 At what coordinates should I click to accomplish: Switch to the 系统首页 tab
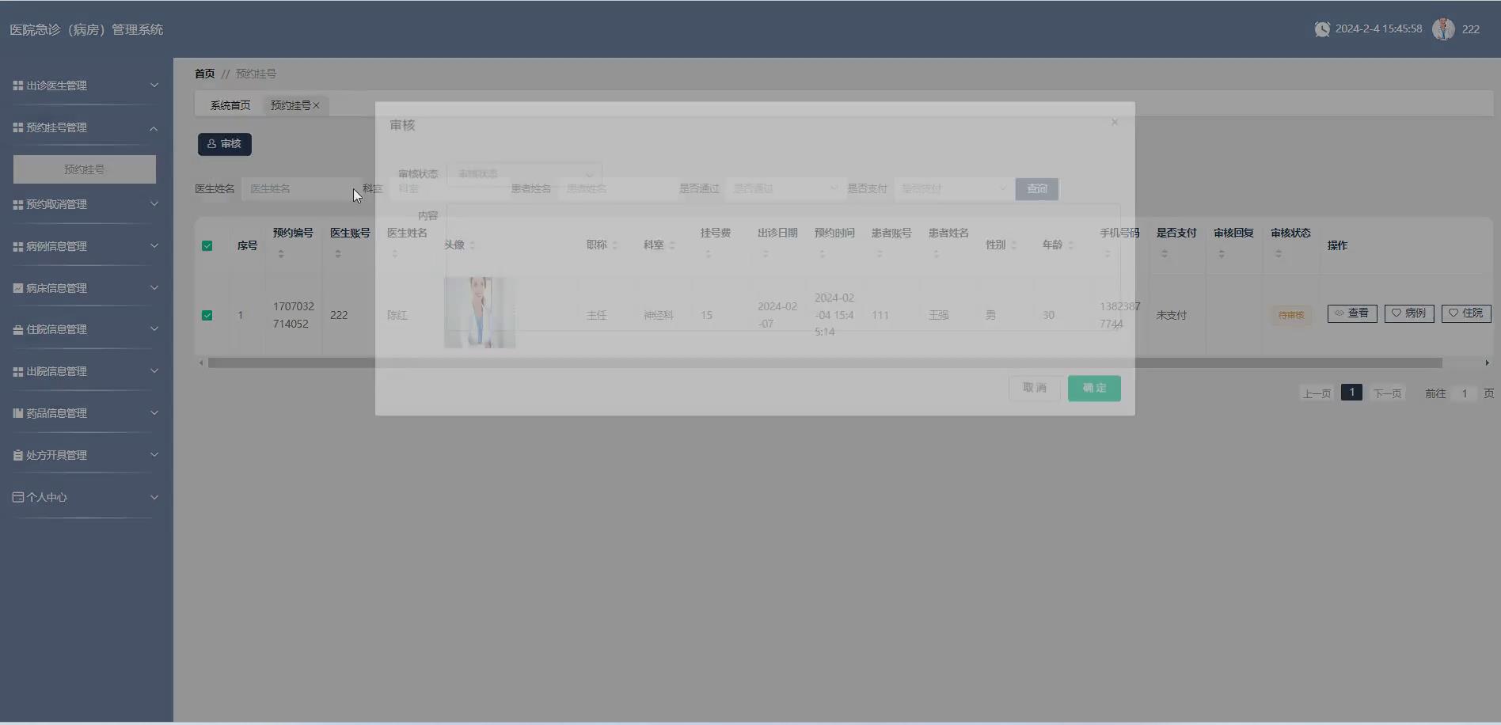230,104
